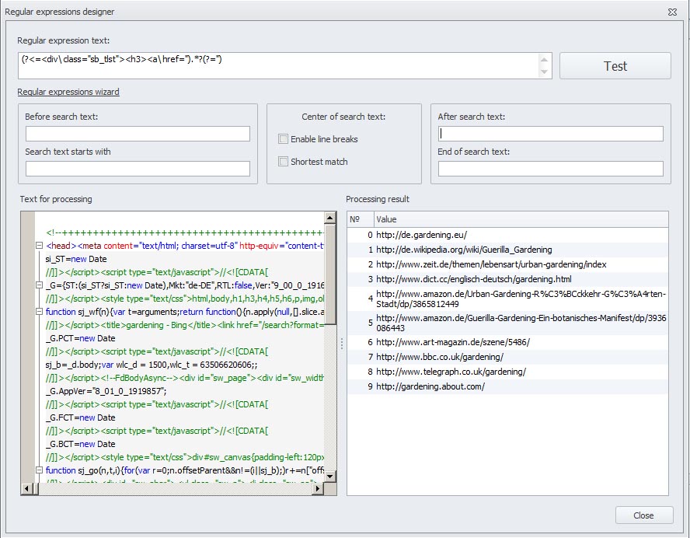Click the code editor's scroll left arrow
Image resolution: width=690 pixels, height=538 pixels.
26,488
